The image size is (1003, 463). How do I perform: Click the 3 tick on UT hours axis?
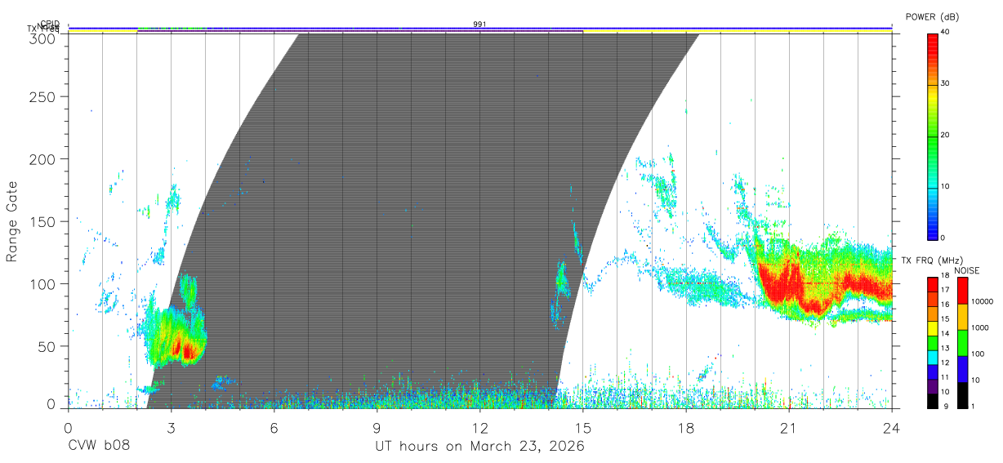click(171, 426)
